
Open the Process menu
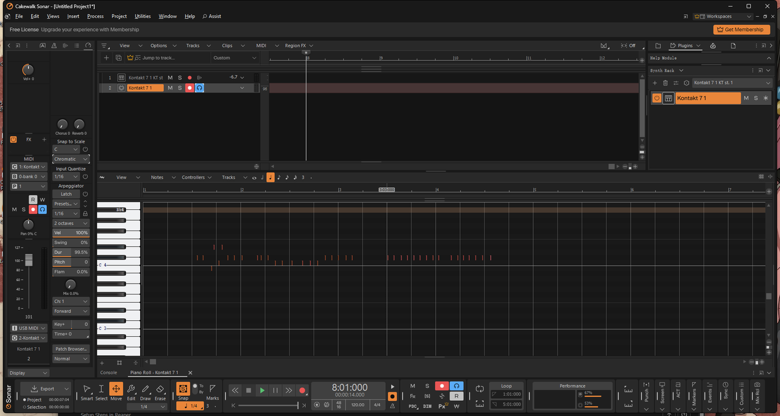95,16
